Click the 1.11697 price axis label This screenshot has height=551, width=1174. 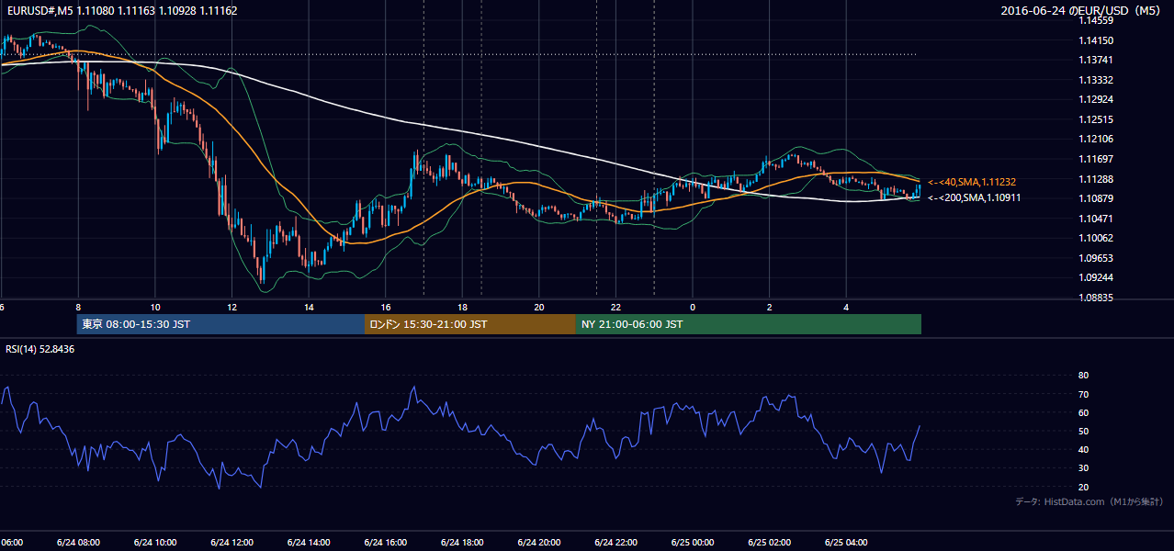coord(1098,159)
